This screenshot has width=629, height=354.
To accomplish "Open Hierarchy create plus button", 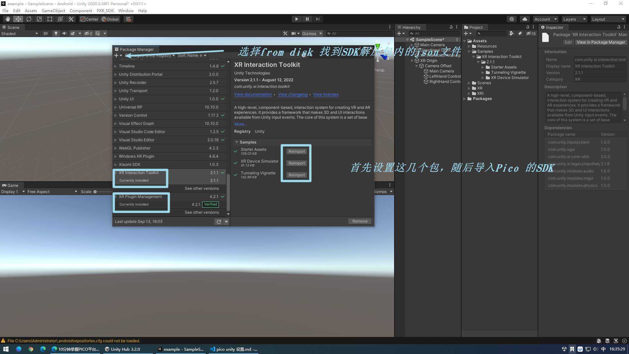I will [x=399, y=33].
